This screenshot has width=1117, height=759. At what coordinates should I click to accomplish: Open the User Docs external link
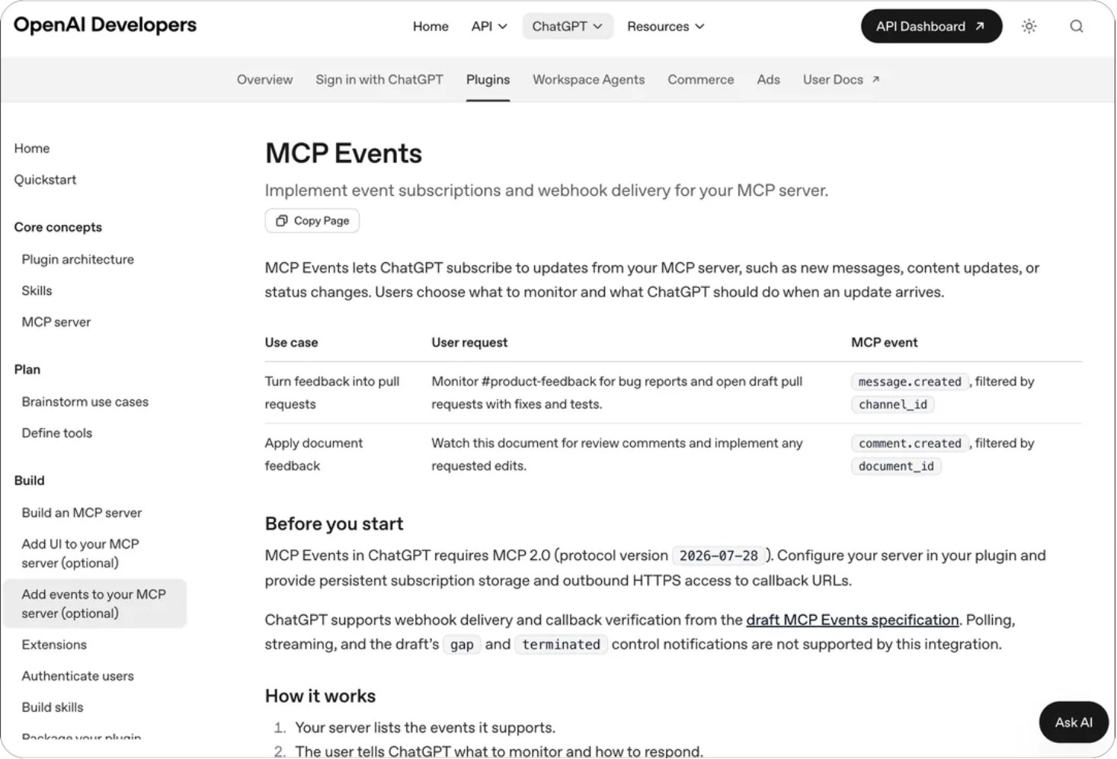point(841,79)
